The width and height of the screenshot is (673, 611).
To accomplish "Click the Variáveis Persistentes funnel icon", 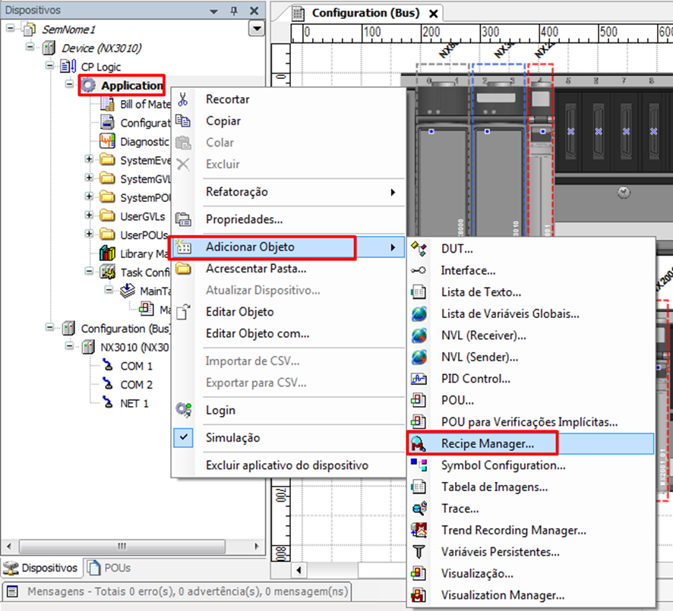I will [419, 552].
